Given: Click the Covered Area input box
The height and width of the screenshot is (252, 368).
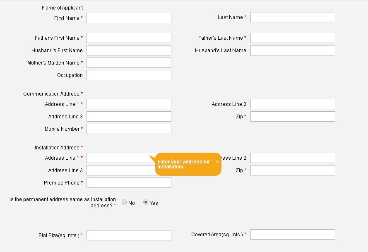Looking at the screenshot, I should [x=293, y=234].
